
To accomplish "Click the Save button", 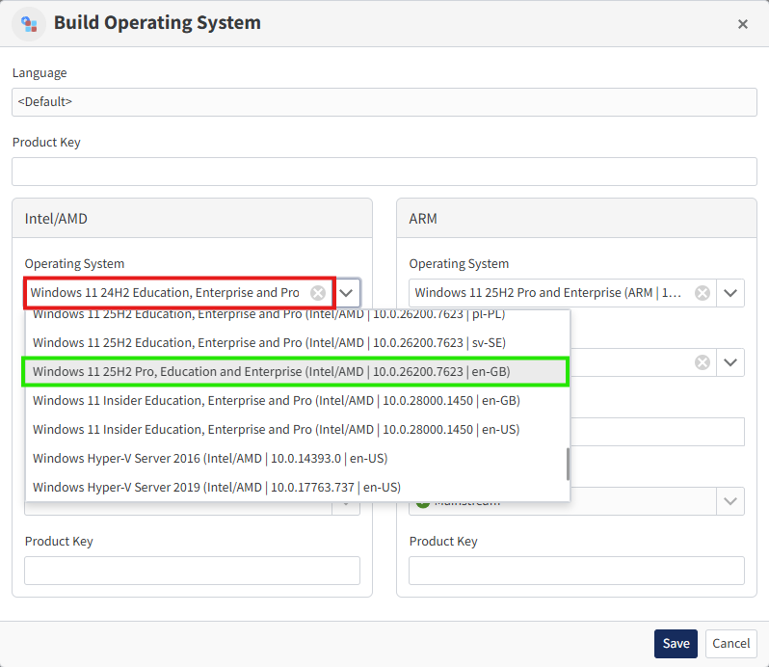I will (676, 644).
